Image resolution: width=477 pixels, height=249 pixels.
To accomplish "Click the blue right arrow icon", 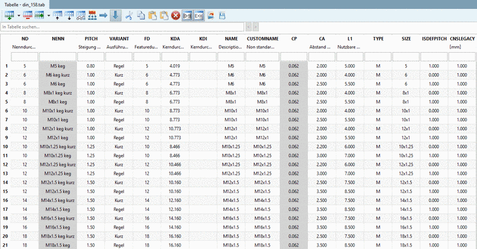I will coord(104,15).
